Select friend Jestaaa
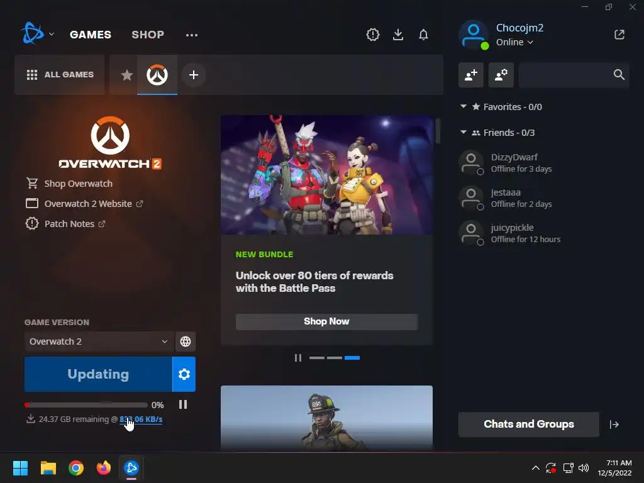 click(x=544, y=198)
